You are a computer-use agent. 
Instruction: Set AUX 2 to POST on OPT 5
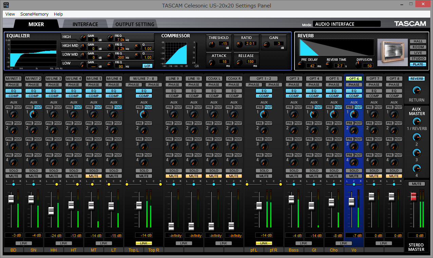pos(338,123)
